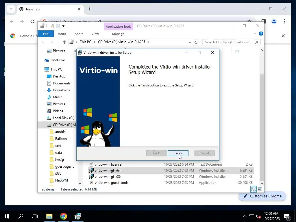Click the Customize Chrome button
296x222 pixels.
tap(262, 196)
